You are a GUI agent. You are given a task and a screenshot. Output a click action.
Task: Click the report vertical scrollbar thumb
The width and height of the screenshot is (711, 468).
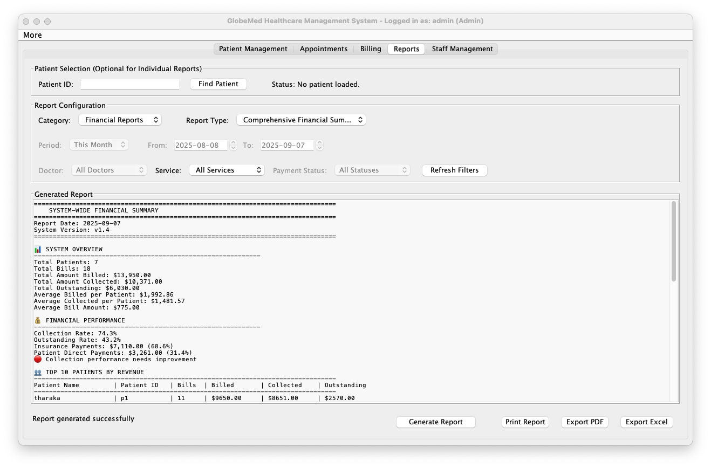(673, 242)
